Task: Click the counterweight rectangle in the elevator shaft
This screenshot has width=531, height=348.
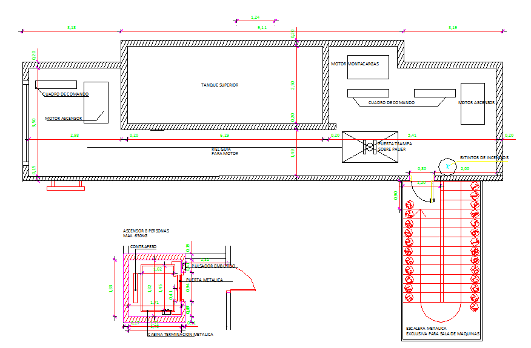Action: pos(134,286)
